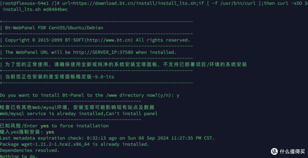This screenshot has height=158, width=308.
Task: Click the "Bt-WebPanel FOR CentOS/Ubuntu/Debian" title line
Action: pos(54,28)
